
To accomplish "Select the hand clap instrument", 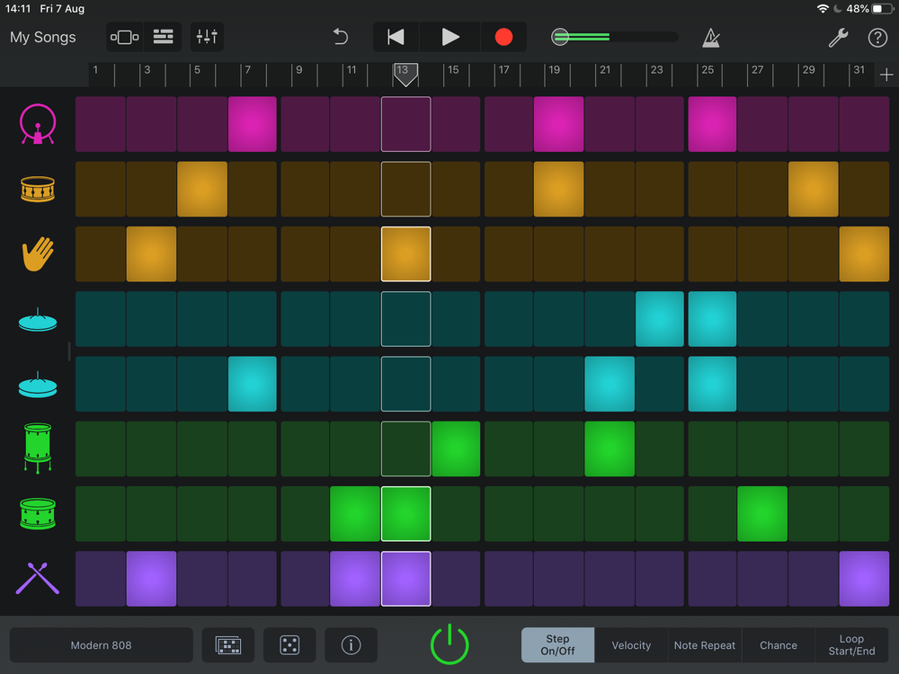I will [37, 254].
